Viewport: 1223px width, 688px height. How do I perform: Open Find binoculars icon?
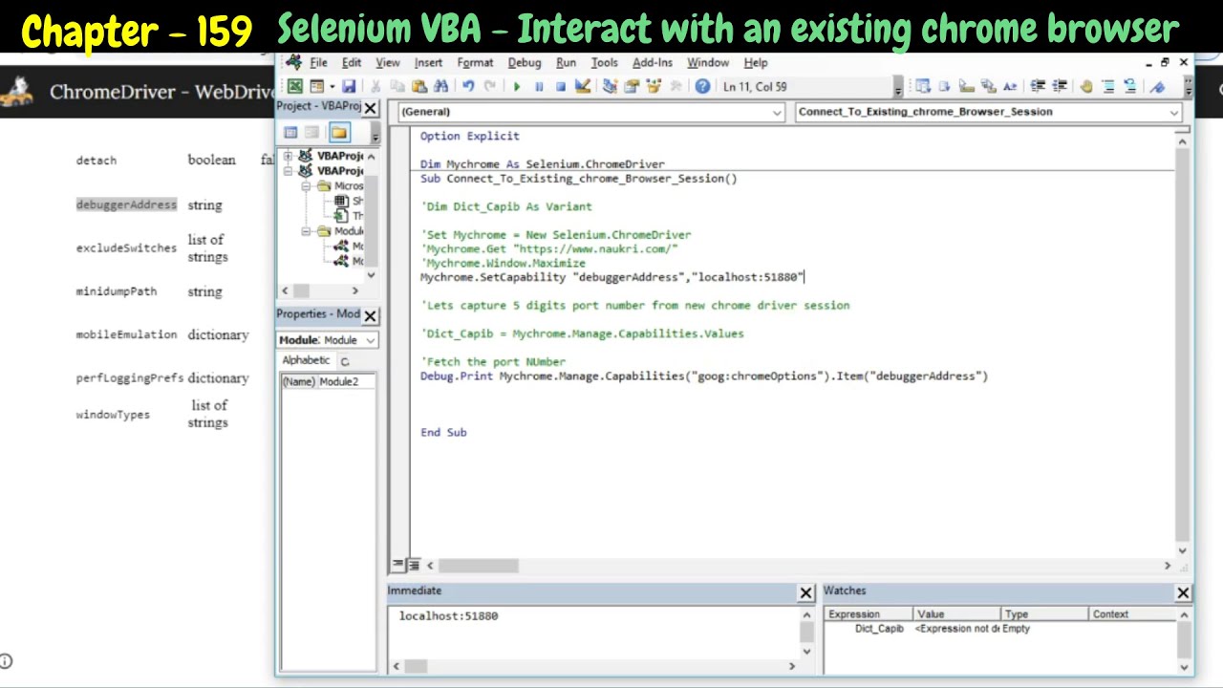pyautogui.click(x=440, y=86)
